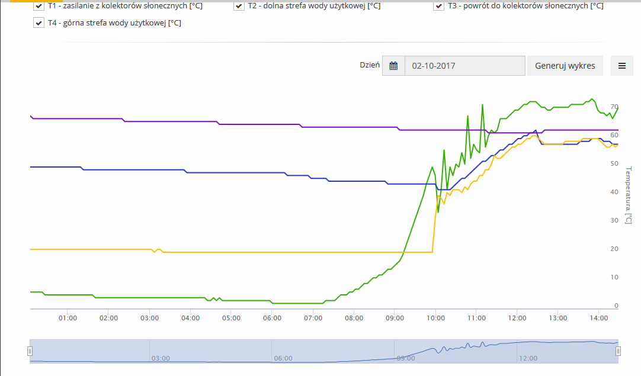641x376 pixels.
Task: Click the navigator at the 12:00 mark
Action: click(527, 358)
